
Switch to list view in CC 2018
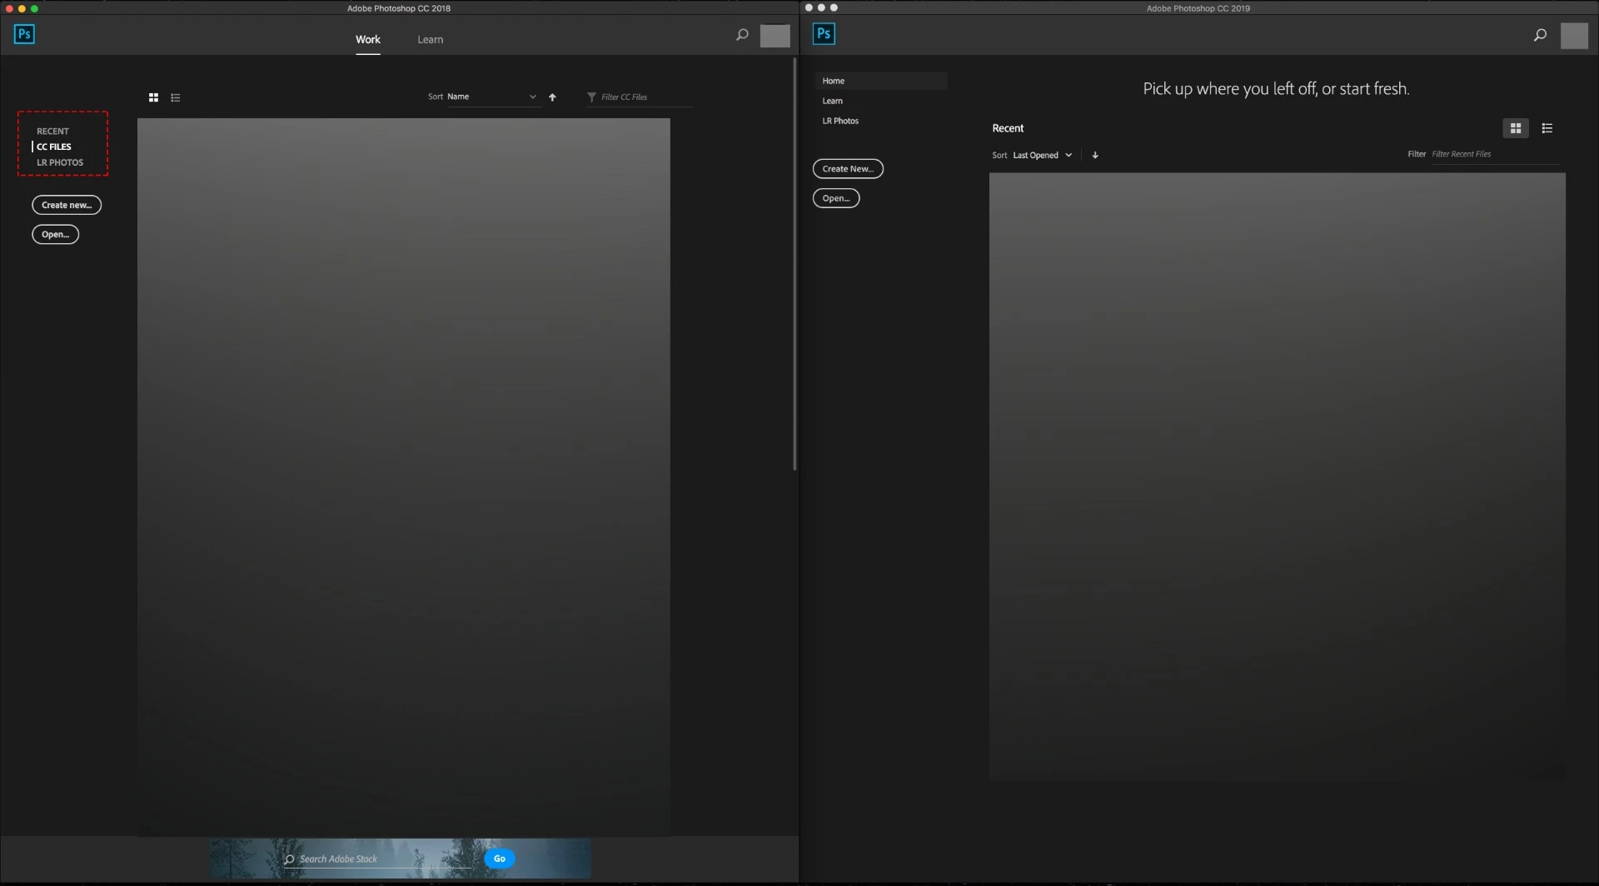click(175, 97)
